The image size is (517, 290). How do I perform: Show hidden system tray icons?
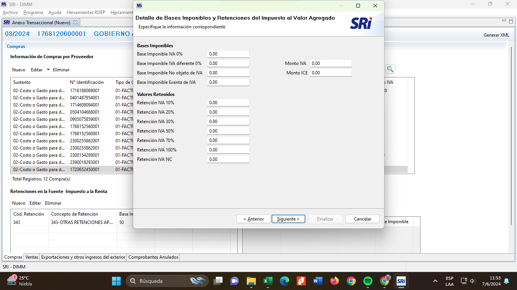click(435, 281)
